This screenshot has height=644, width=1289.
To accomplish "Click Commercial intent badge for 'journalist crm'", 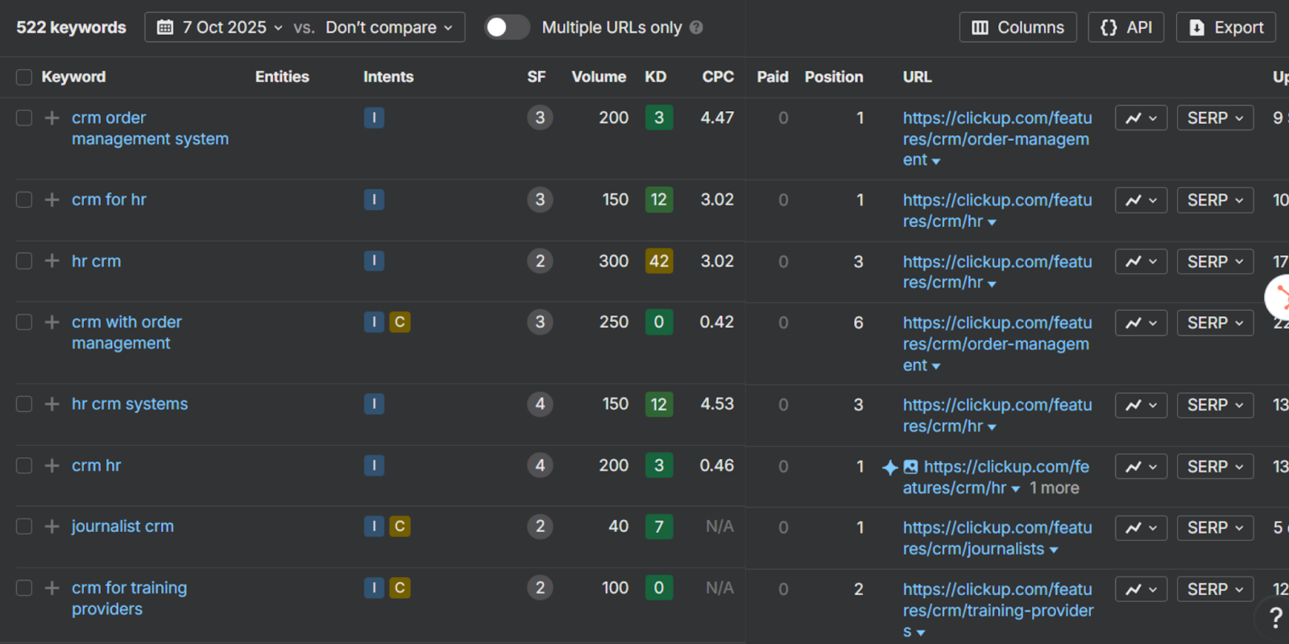I will [x=400, y=526].
